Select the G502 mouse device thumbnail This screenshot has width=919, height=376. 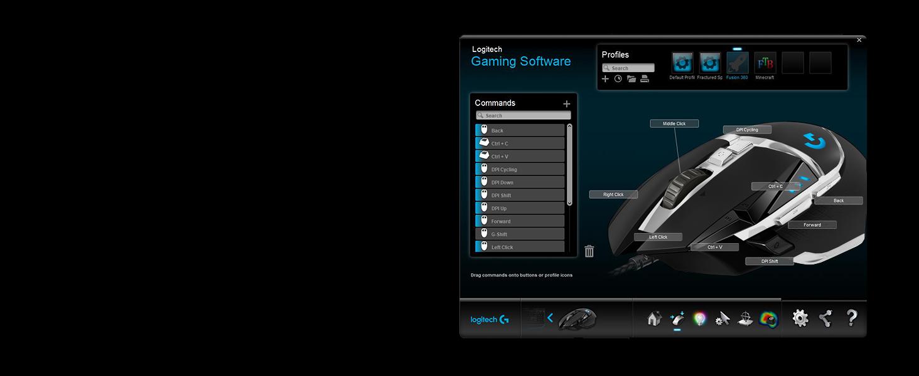coord(577,318)
